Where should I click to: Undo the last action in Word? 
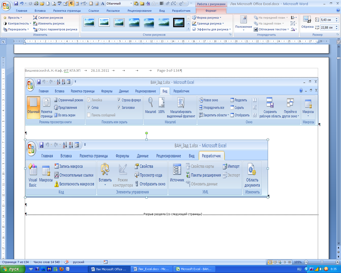coord(22,3)
